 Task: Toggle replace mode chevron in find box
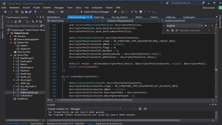click(164, 26)
